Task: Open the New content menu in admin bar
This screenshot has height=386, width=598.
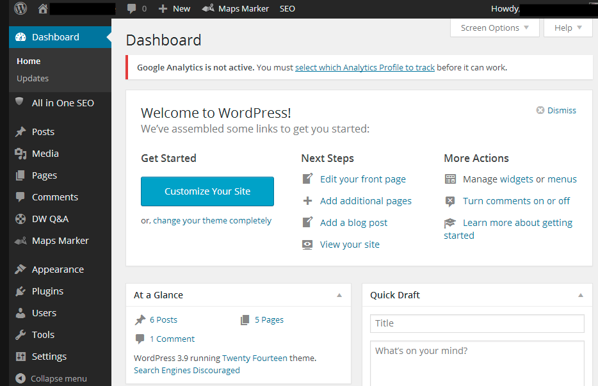Action: 175,9
